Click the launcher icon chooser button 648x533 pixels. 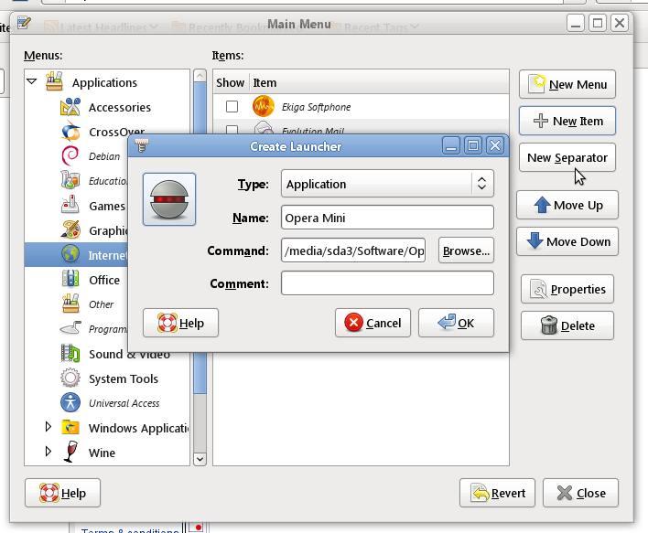click(x=169, y=199)
